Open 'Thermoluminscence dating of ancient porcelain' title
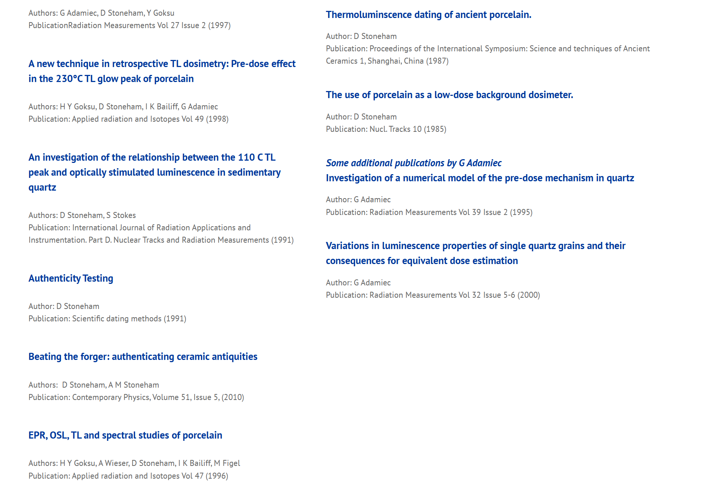The height and width of the screenshot is (497, 721). pos(428,15)
